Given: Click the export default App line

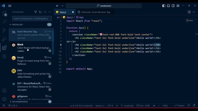Looking at the screenshot, I should (79, 69).
